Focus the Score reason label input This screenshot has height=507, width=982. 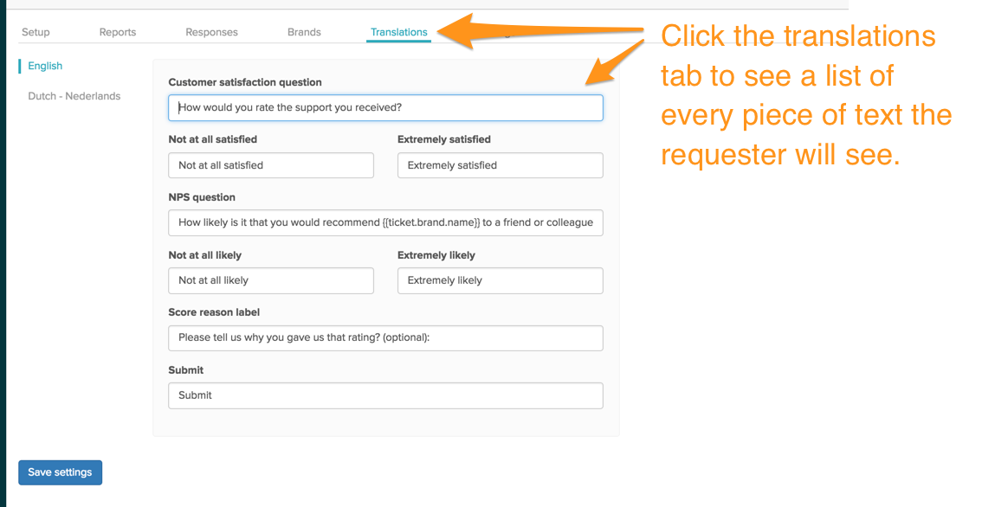tap(386, 338)
